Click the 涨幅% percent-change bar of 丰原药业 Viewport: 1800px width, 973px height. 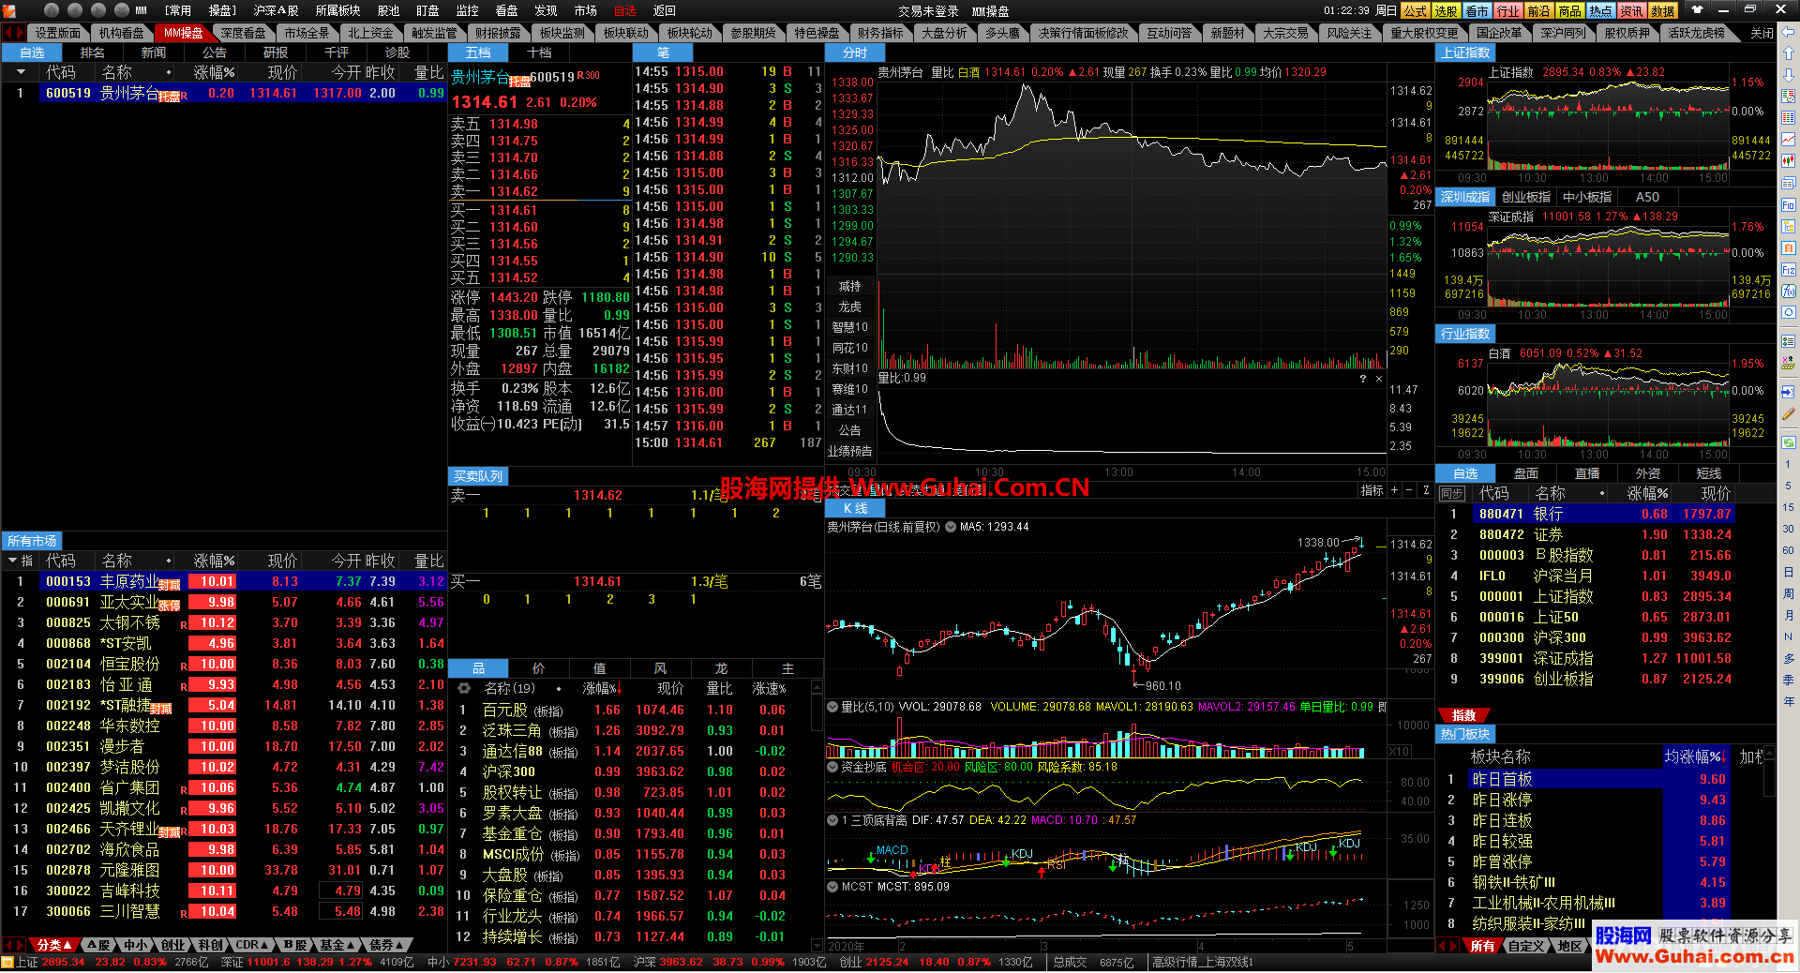click(214, 581)
